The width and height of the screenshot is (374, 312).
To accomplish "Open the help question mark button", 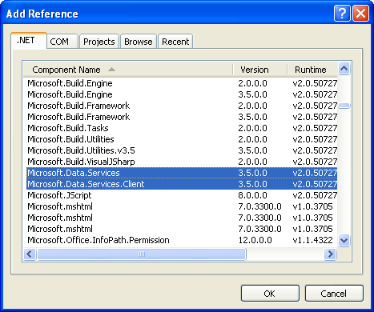I will pyautogui.click(x=342, y=14).
